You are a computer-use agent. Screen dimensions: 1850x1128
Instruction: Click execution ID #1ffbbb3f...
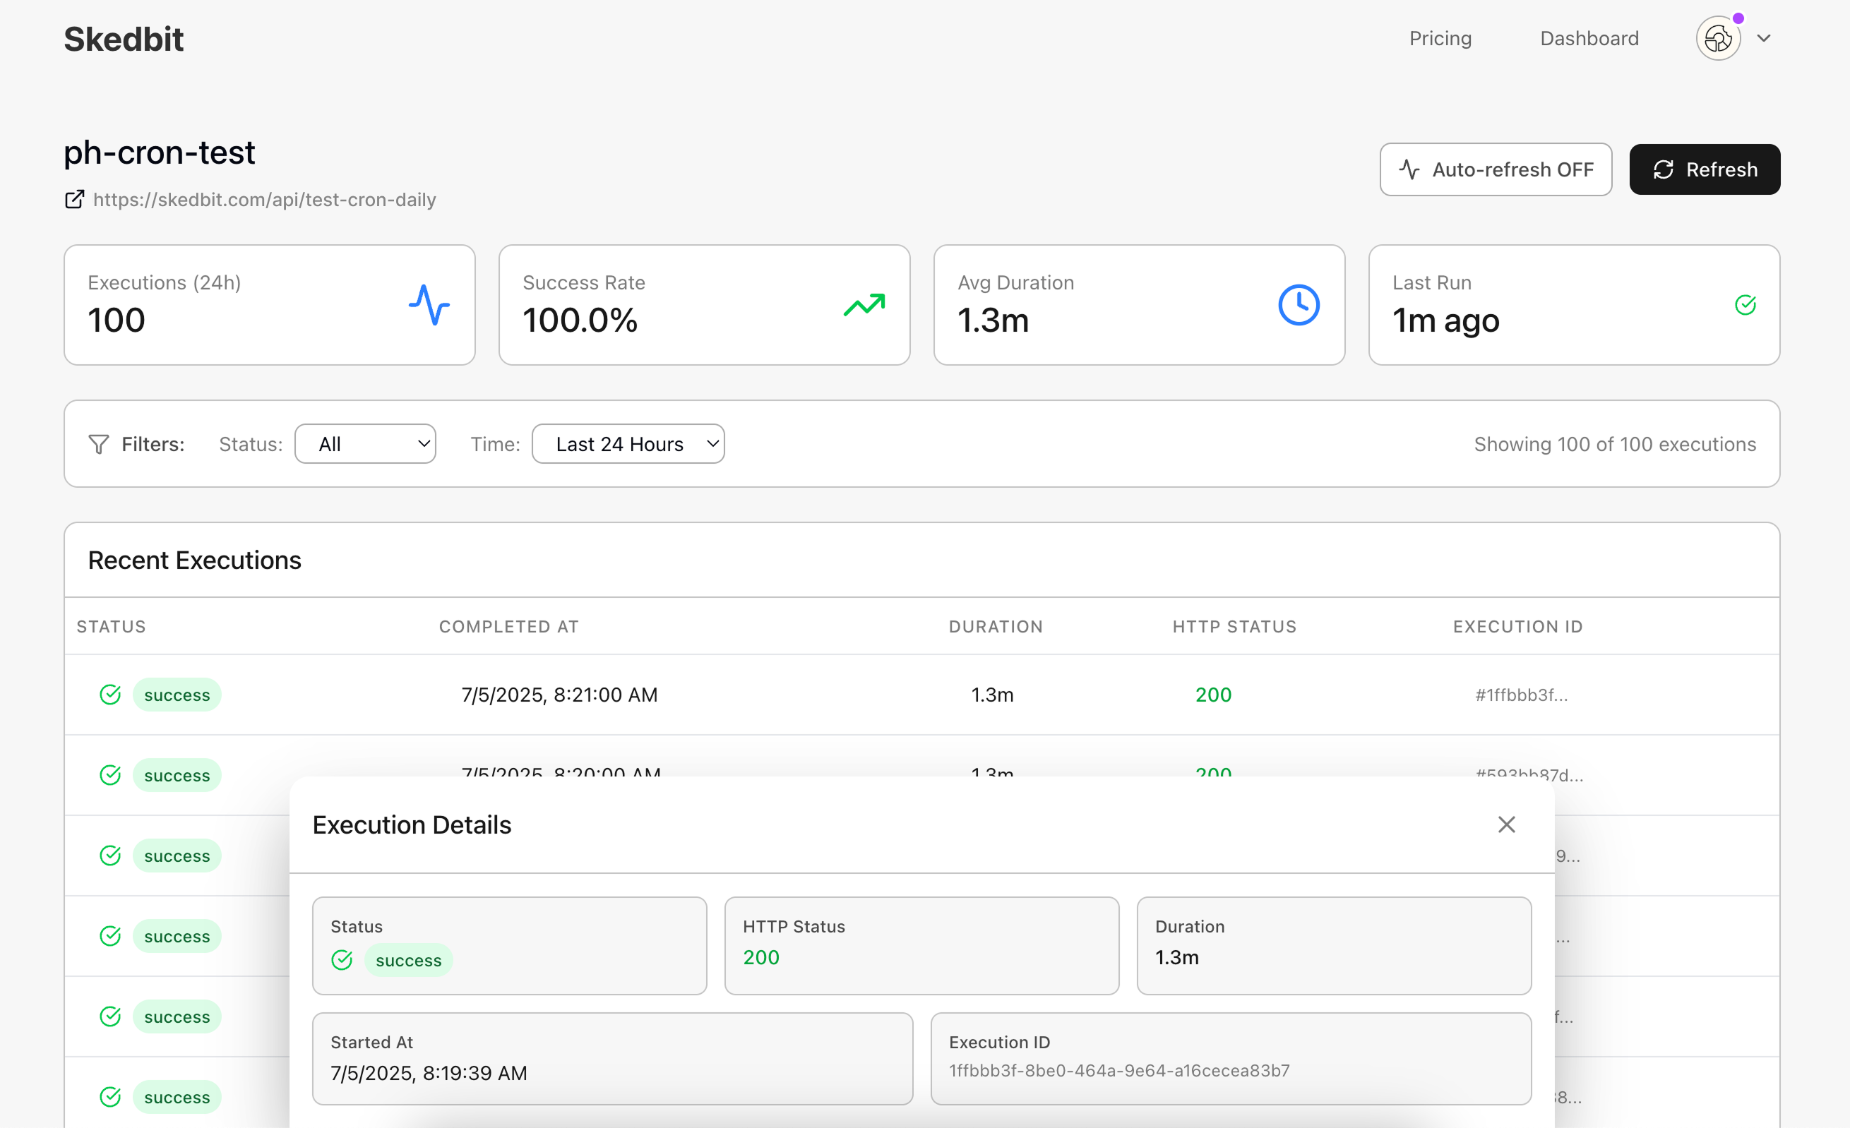tap(1521, 695)
